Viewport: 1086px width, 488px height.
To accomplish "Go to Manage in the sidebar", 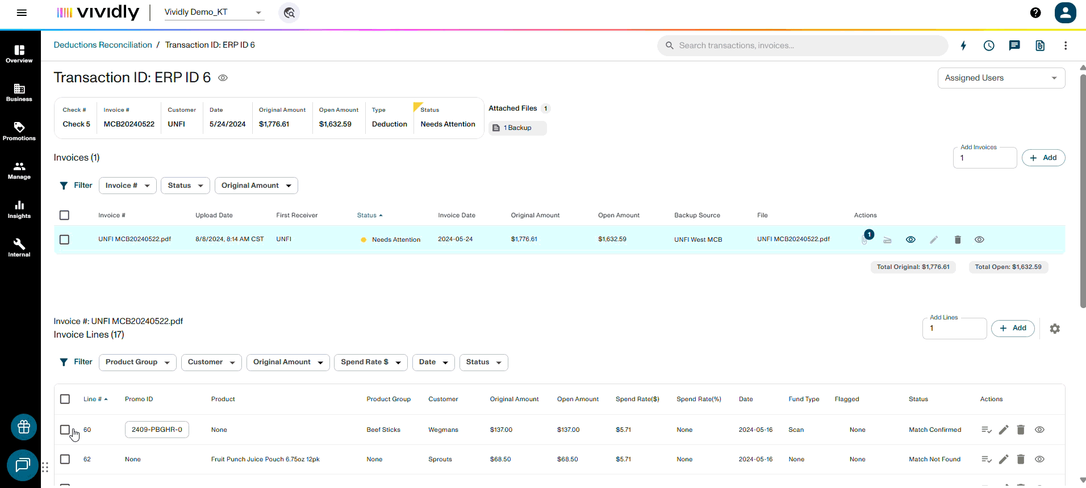I will [x=19, y=170].
